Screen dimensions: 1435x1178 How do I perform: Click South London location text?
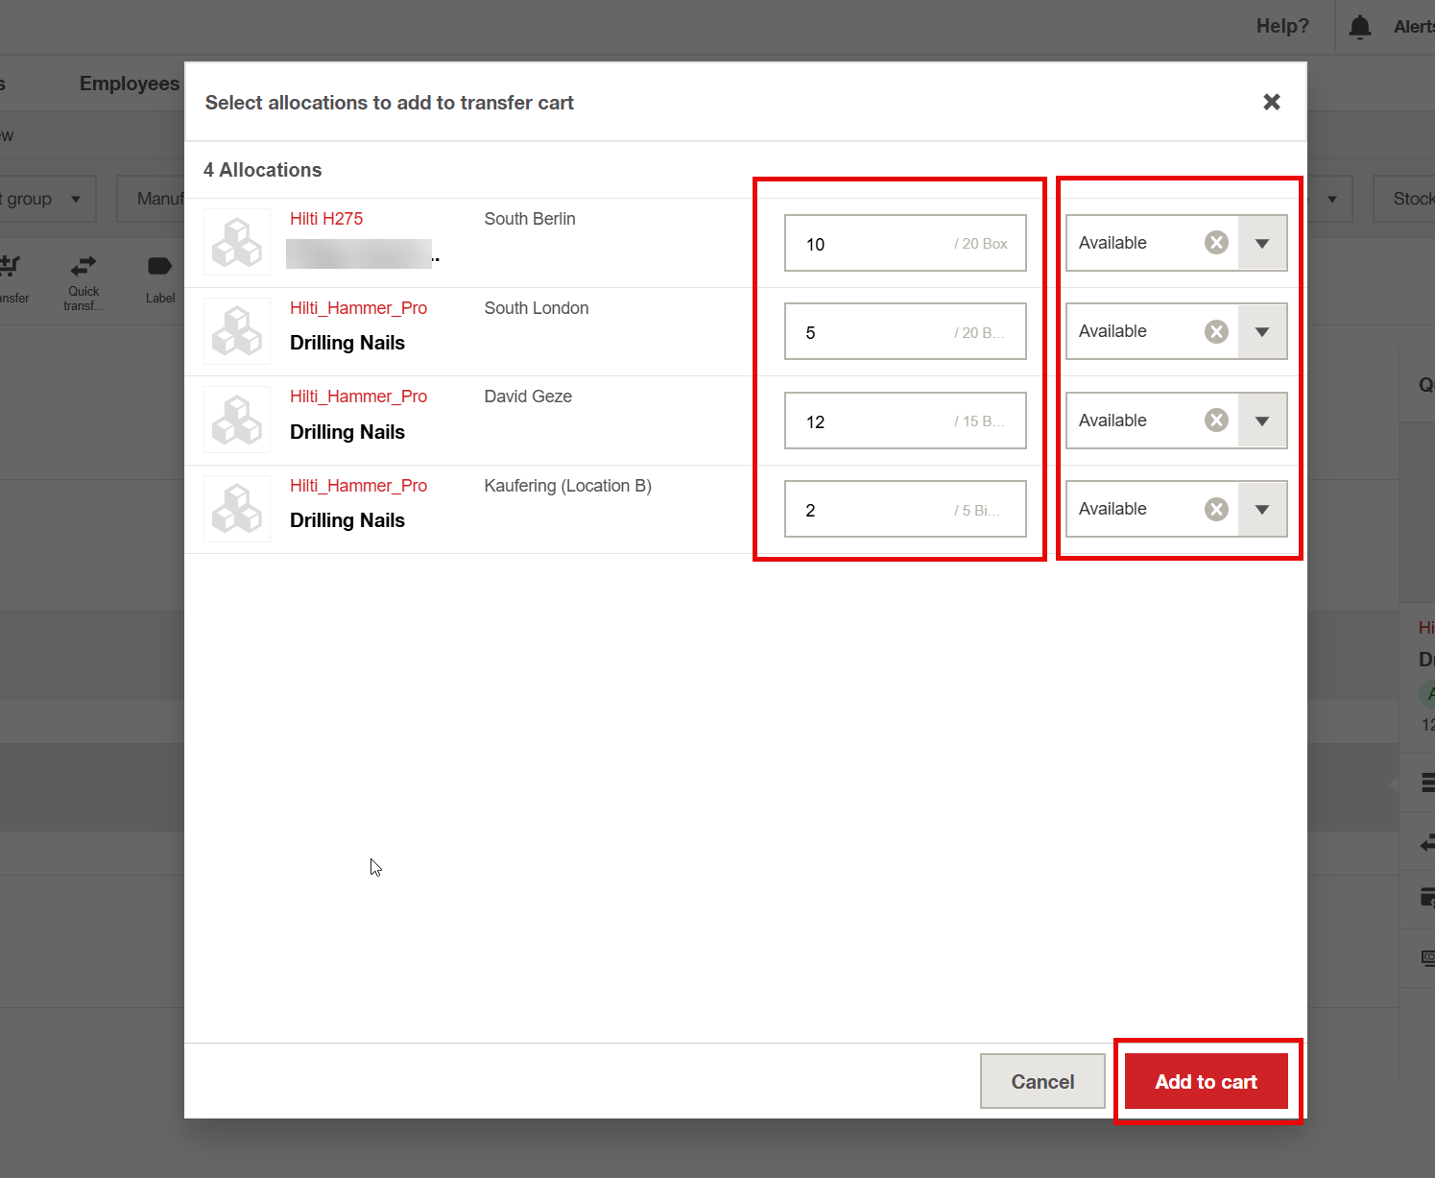537,308
